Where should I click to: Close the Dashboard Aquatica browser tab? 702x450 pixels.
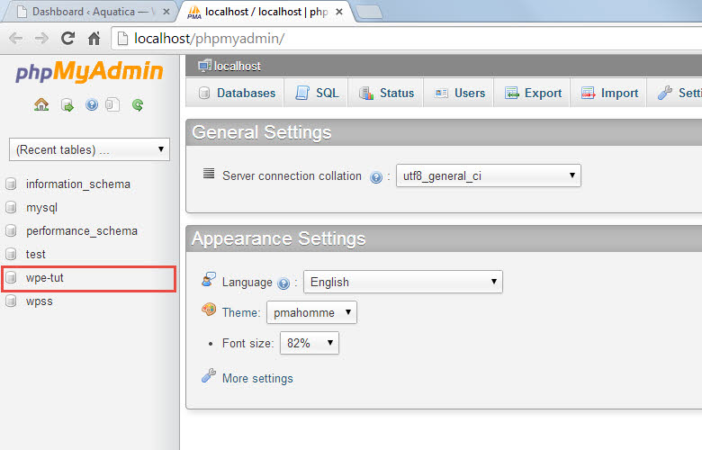(166, 12)
